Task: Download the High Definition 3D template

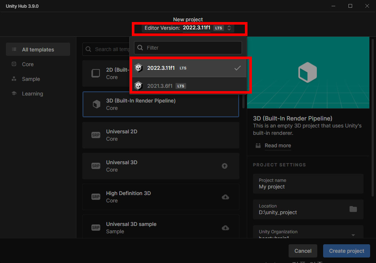Action: [x=225, y=197]
